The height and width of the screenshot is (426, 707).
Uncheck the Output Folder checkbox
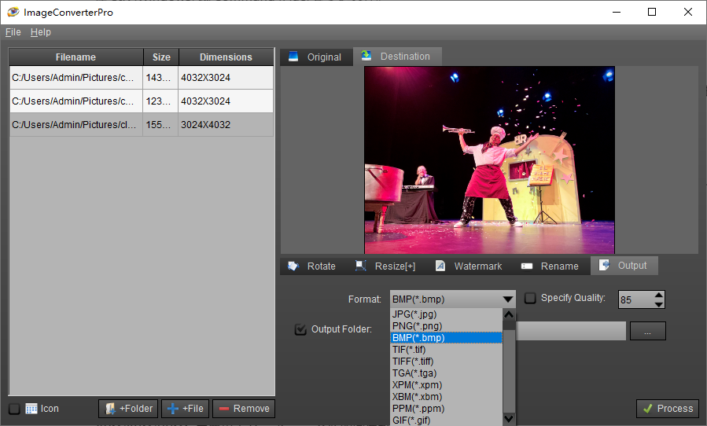(300, 329)
